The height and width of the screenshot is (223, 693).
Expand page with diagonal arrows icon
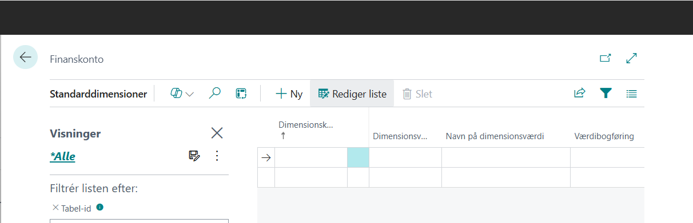coord(632,58)
